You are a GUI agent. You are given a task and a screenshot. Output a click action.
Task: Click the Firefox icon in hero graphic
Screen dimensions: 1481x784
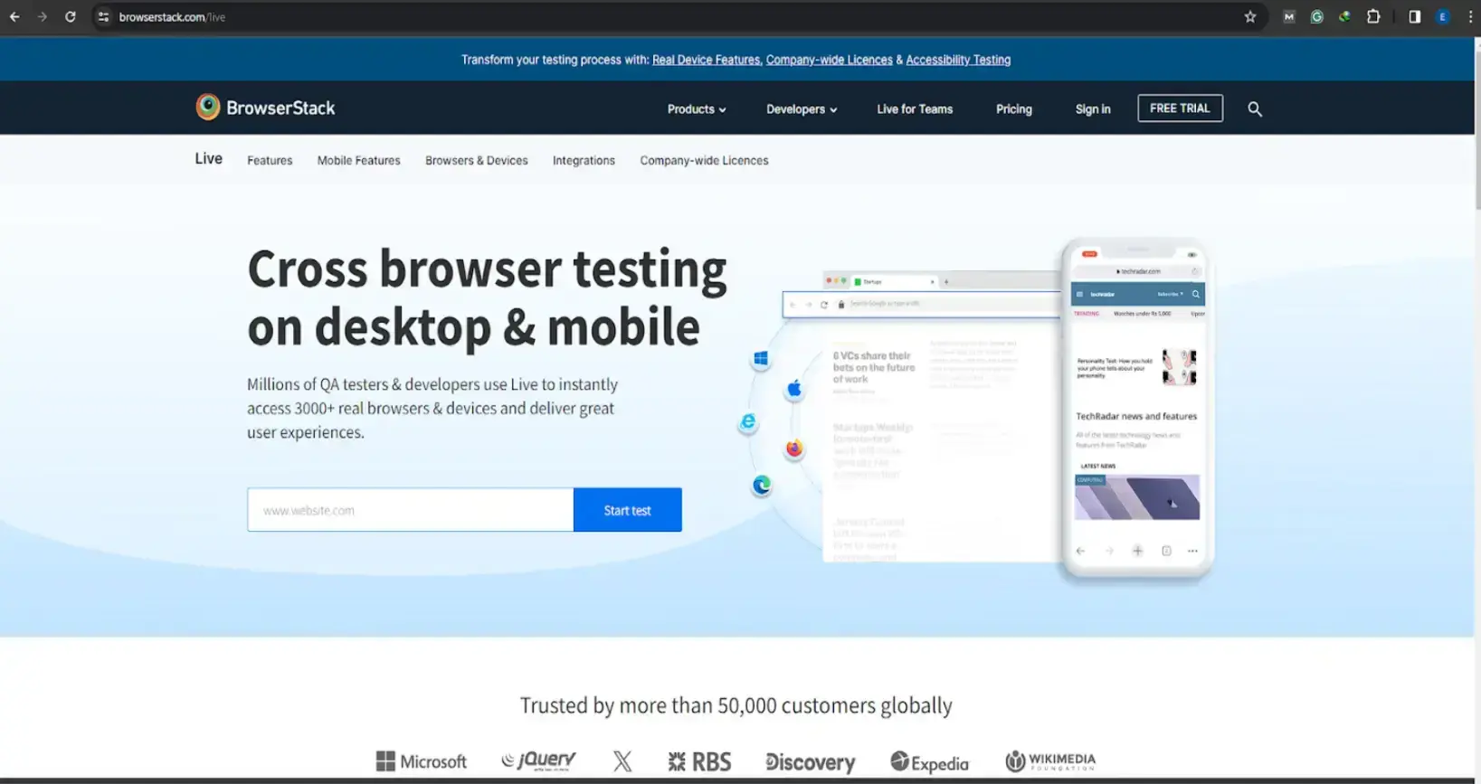tap(794, 449)
